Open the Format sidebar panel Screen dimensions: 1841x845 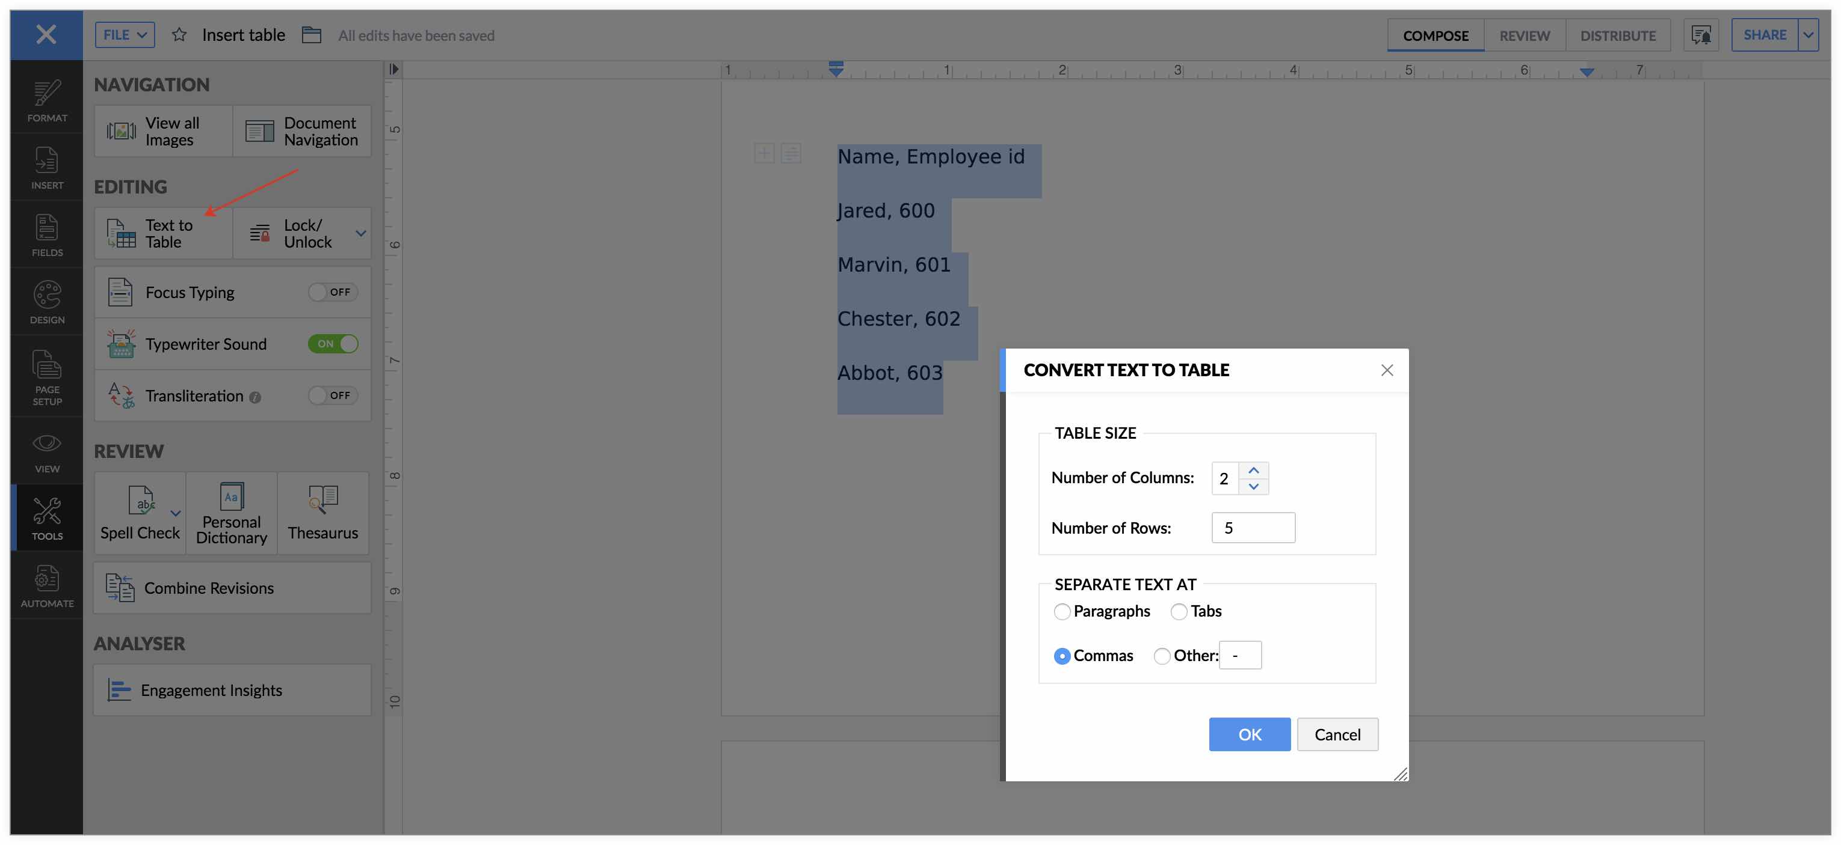tap(46, 100)
